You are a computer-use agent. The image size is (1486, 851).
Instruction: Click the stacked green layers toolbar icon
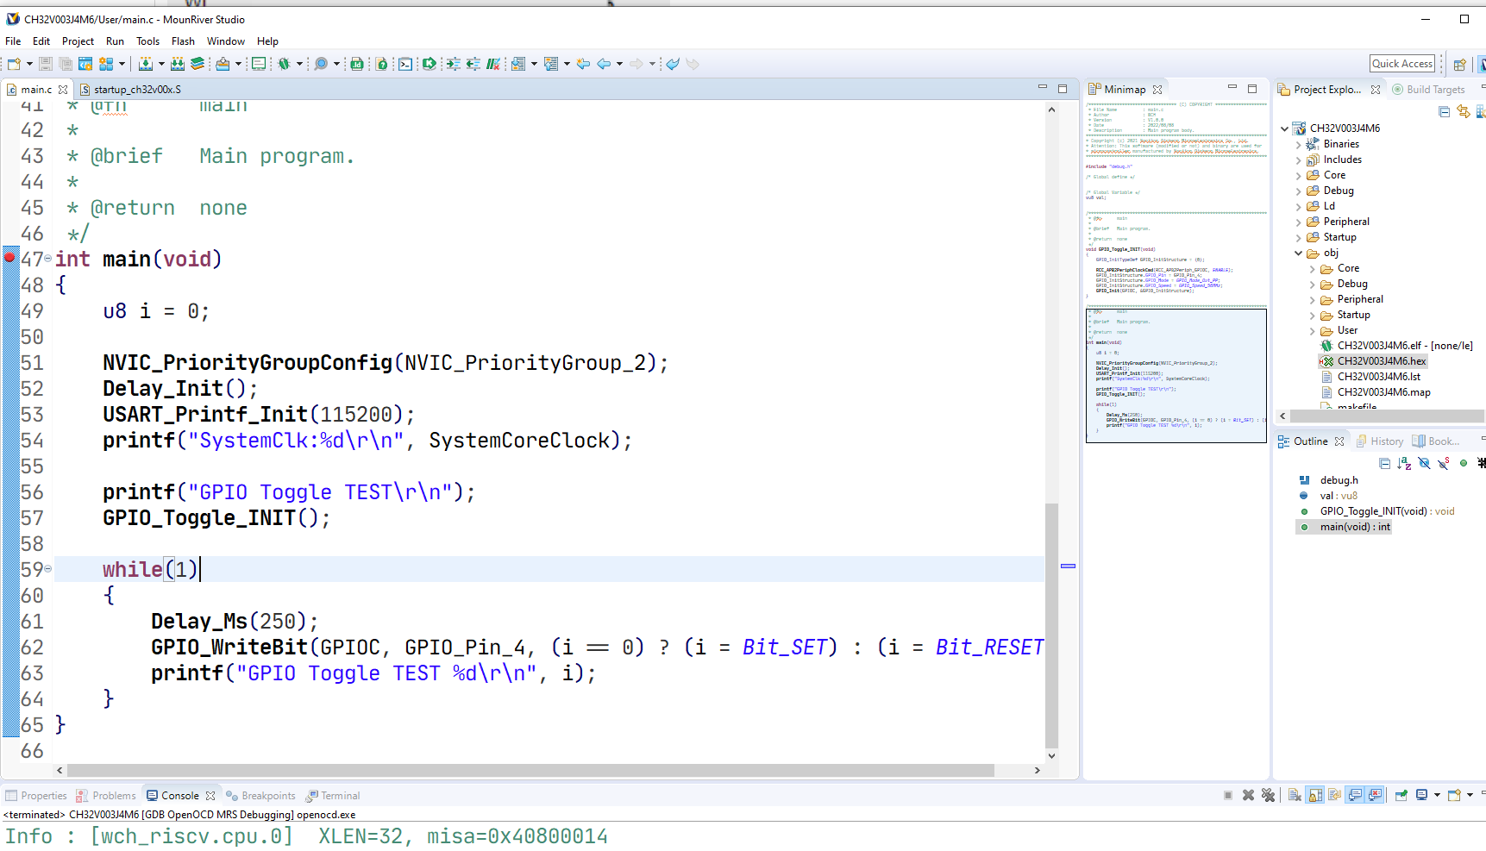[x=198, y=64]
